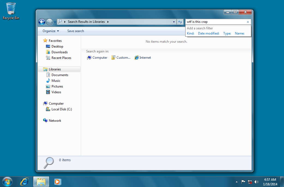Click the Computer icon in navigation pane
Screen dimensions: 284x187
pyautogui.click(x=45, y=104)
